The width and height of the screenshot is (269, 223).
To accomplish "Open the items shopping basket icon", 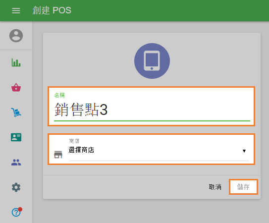I will coord(16,87).
